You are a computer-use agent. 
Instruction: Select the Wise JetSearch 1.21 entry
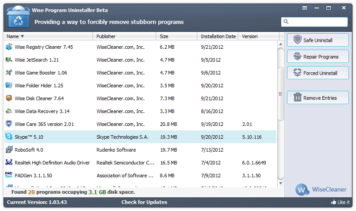[x=37, y=60]
